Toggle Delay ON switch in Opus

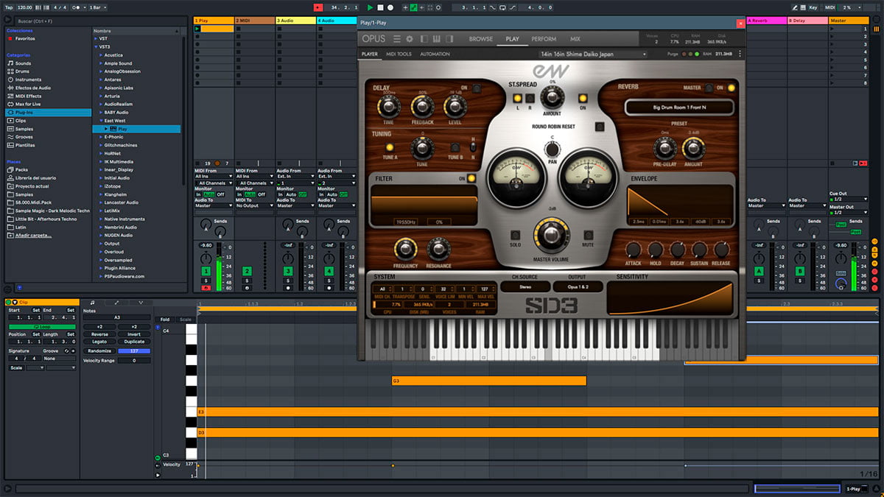click(477, 89)
